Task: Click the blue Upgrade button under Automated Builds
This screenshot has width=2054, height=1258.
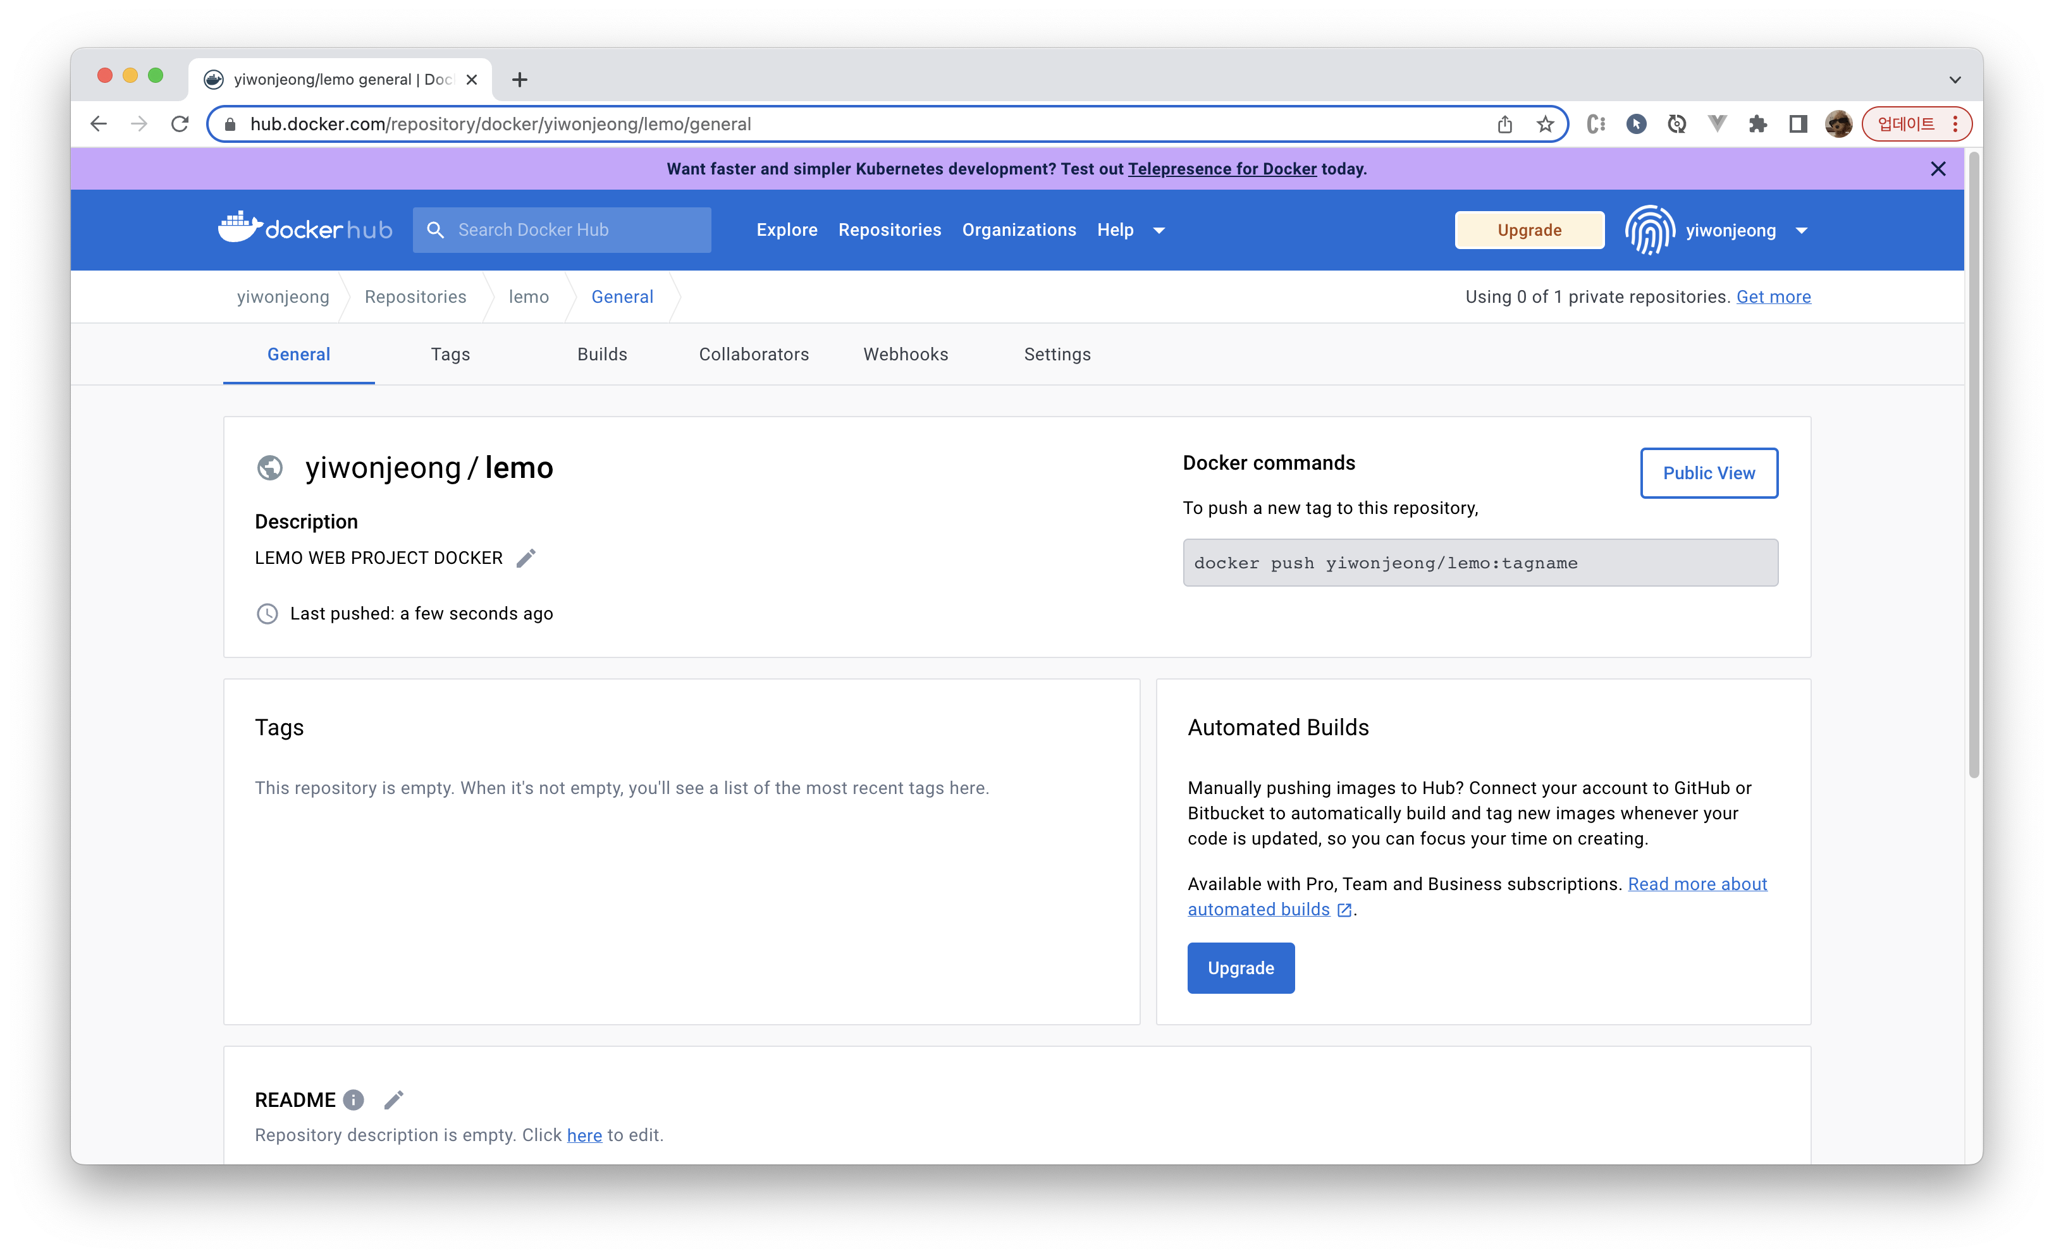Action: tap(1240, 968)
